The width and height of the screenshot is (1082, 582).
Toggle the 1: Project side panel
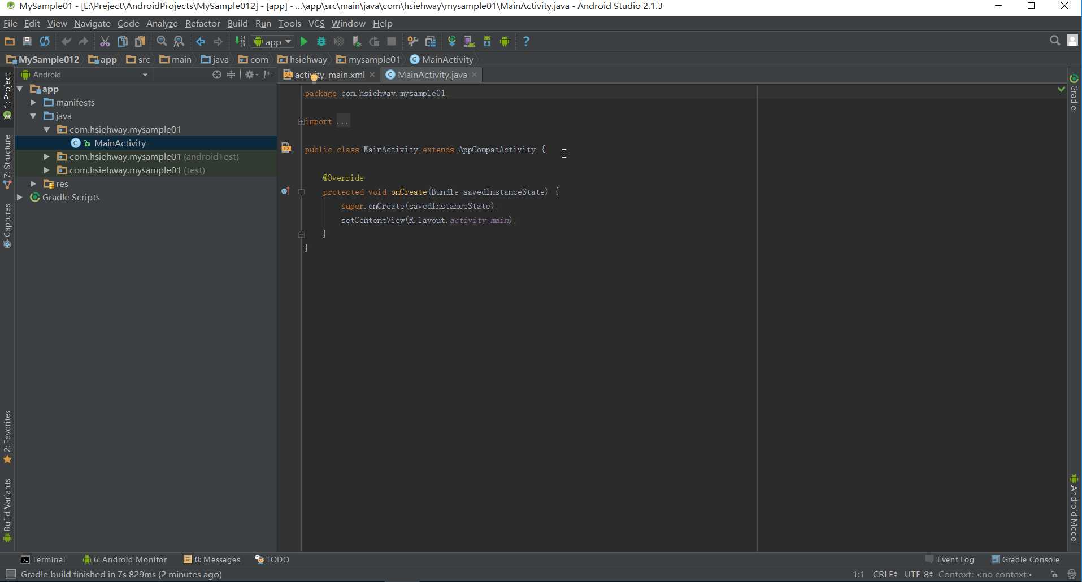[x=7, y=96]
